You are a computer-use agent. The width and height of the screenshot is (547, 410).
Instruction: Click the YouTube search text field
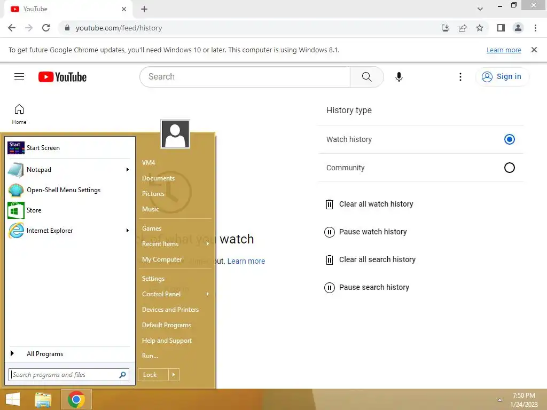[245, 77]
